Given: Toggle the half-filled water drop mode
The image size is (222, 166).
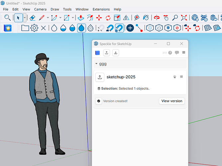Looking at the screenshot, I should [63, 28].
